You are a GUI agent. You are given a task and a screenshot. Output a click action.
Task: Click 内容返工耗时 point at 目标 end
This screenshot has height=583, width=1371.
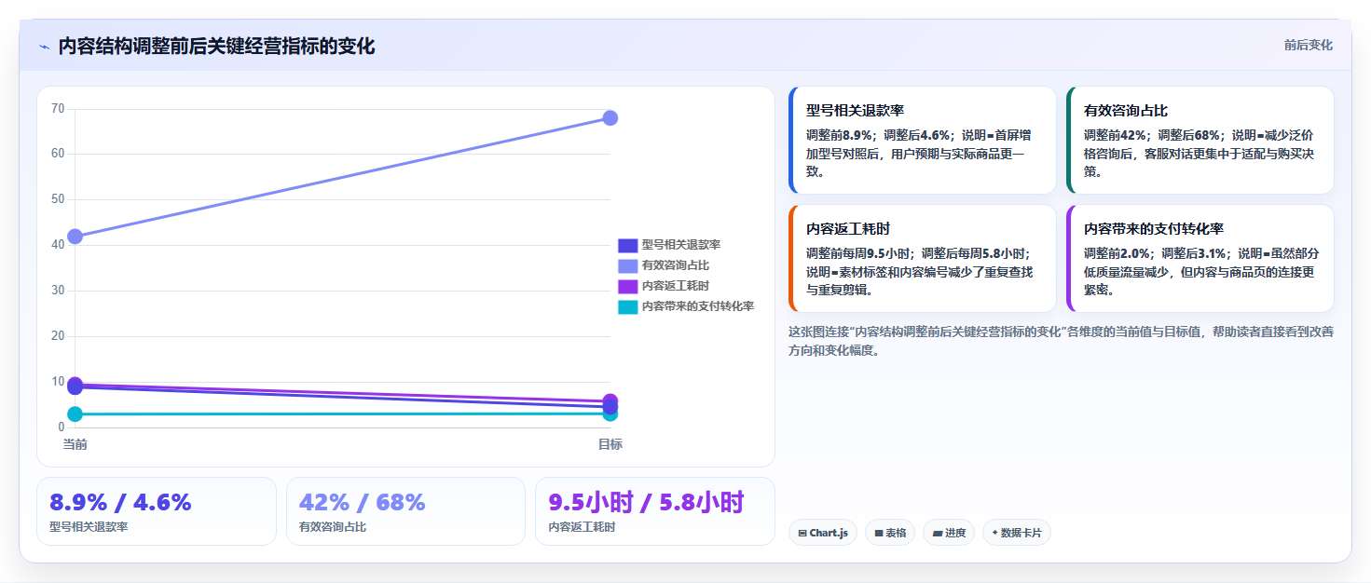(x=610, y=400)
